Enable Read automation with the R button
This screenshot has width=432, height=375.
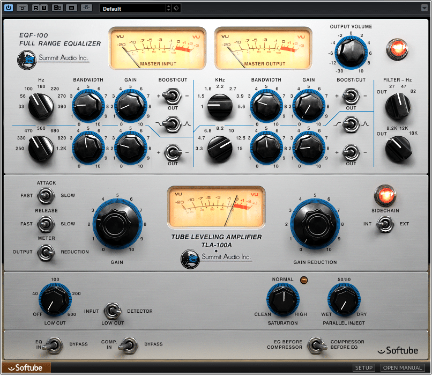tap(35, 8)
